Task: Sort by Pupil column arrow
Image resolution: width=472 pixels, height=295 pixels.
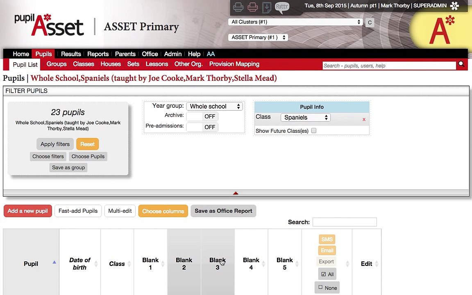Action: point(54,262)
